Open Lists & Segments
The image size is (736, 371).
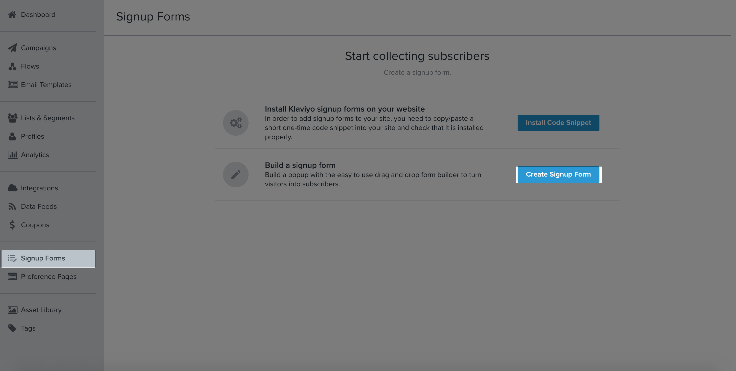(x=48, y=118)
